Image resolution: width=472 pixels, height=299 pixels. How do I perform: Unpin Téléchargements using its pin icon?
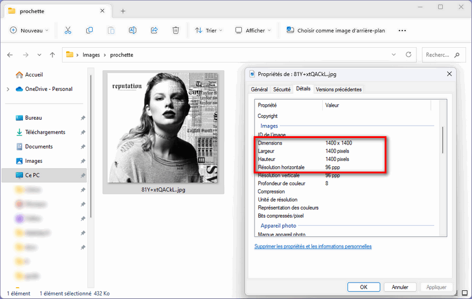tap(83, 133)
